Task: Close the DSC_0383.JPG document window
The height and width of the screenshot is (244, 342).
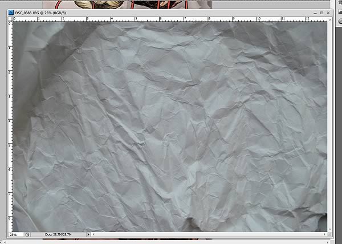Action: (x=328, y=13)
